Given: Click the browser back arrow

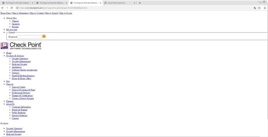Looking at the screenshot, I should (x=3, y=8).
